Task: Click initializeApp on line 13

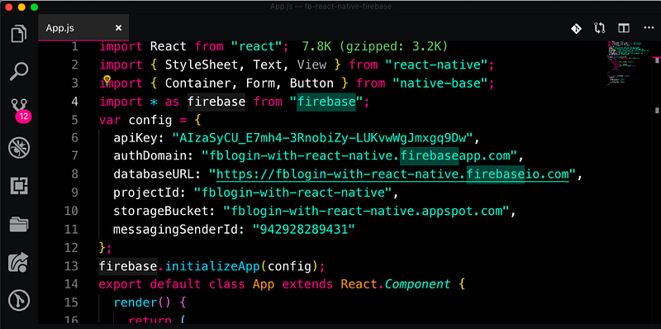Action: [212, 266]
